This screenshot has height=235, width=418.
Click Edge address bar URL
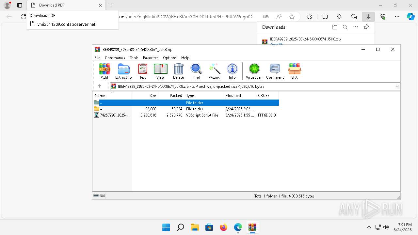[x=188, y=17]
